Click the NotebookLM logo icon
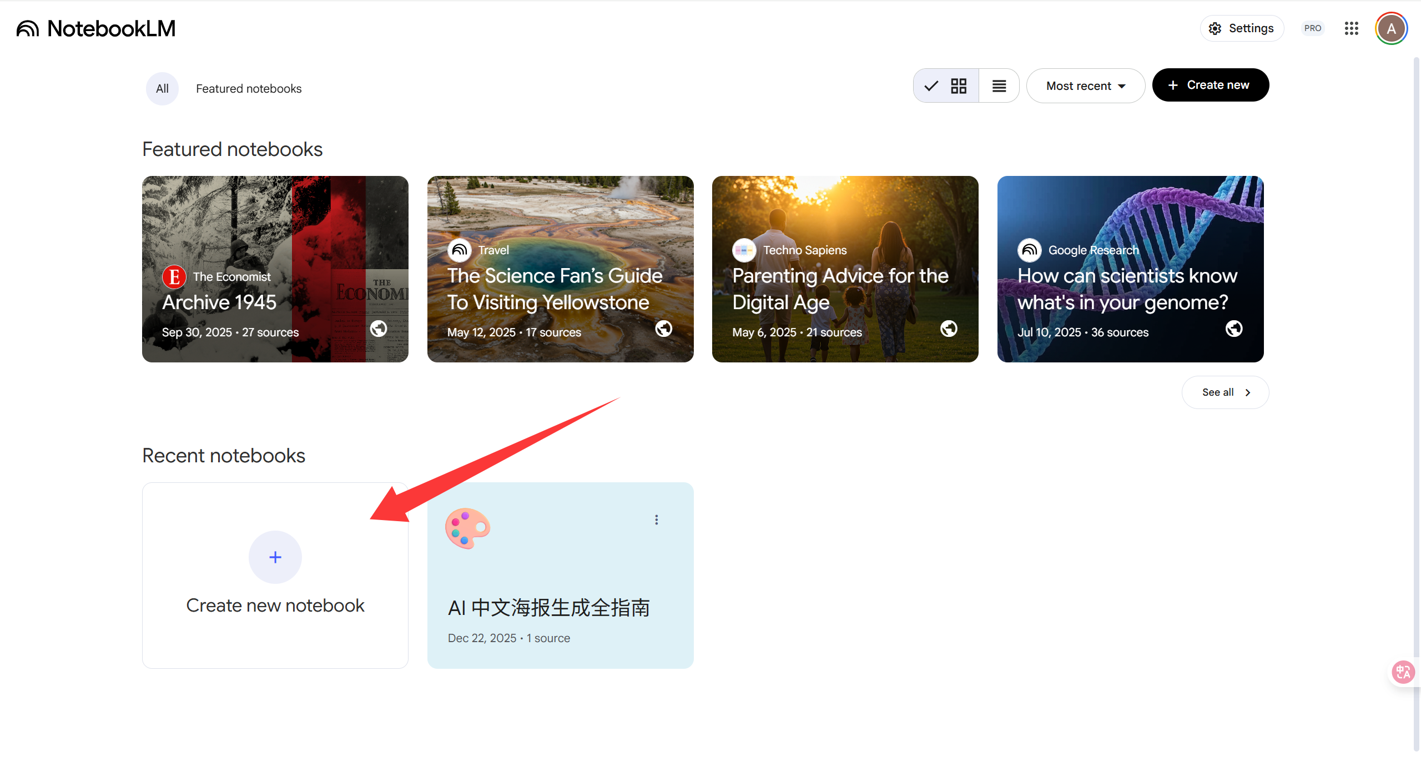 pyautogui.click(x=28, y=29)
